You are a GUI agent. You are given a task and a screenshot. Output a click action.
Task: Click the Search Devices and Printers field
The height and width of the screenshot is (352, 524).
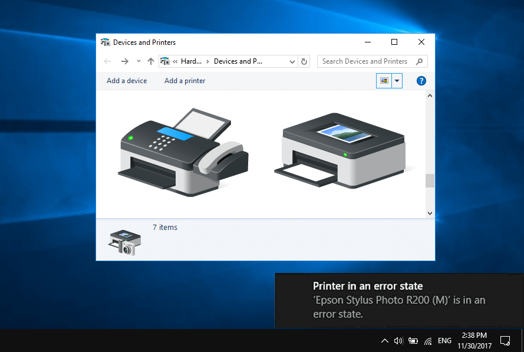click(365, 61)
